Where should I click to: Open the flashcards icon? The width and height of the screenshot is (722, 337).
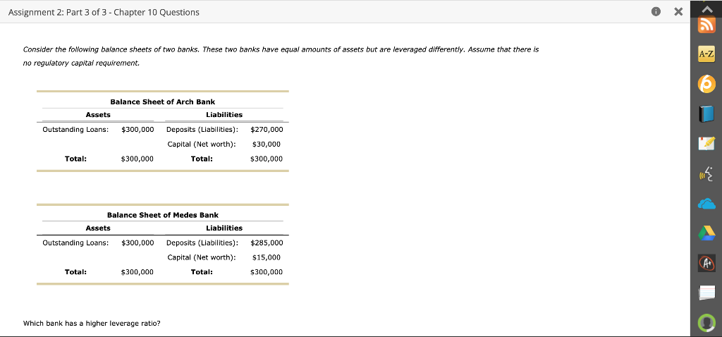(706, 293)
